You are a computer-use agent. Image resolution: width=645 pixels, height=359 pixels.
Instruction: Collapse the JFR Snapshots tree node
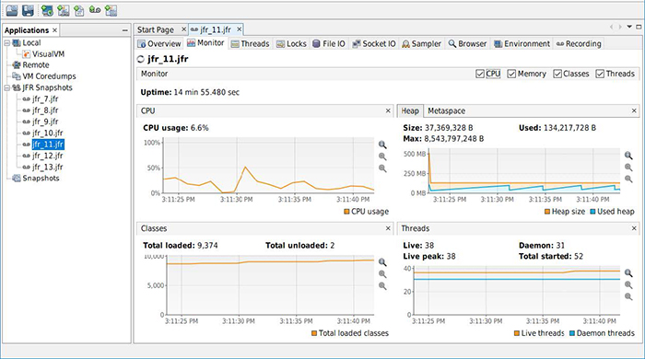(x=7, y=87)
